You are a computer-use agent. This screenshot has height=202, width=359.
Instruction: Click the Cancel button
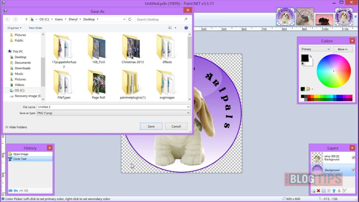pyautogui.click(x=176, y=126)
